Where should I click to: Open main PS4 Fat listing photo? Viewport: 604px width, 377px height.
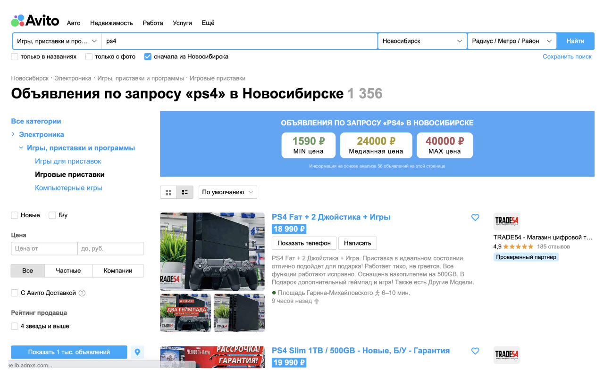point(212,252)
